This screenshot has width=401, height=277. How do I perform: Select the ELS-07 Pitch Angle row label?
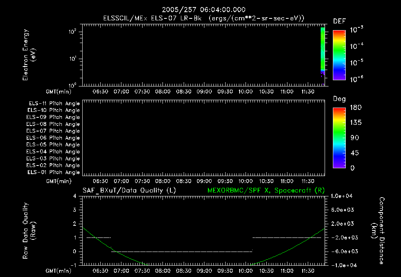pos(53,131)
